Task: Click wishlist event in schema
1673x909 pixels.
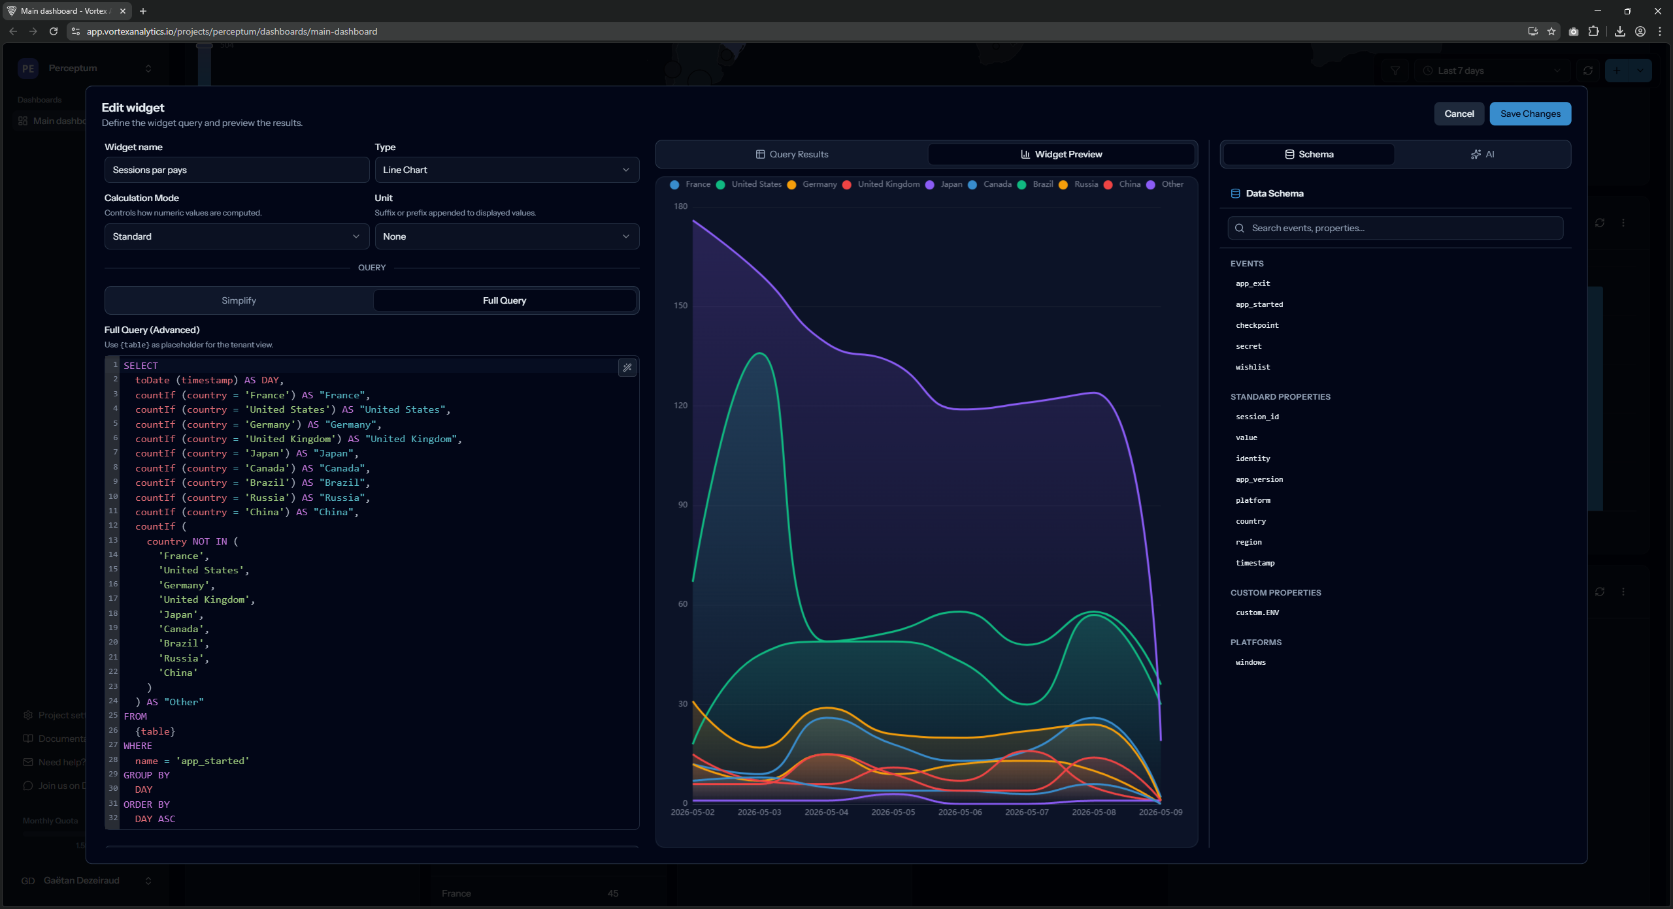Action: 1253,367
